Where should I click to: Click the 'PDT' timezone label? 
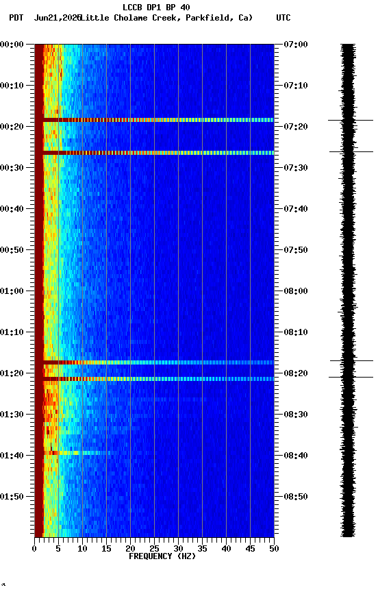pos(16,18)
